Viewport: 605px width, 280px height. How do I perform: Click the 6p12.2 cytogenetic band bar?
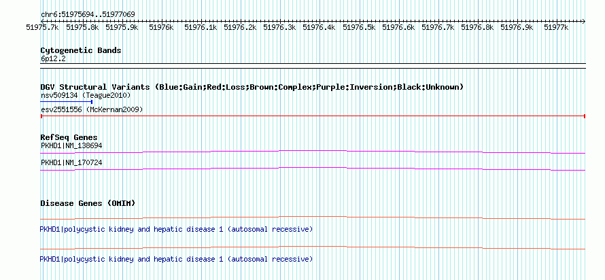tap(313, 65)
